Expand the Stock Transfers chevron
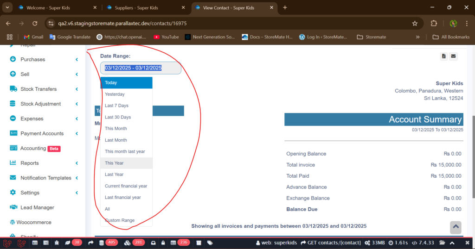The height and width of the screenshot is (249, 475). 77,89
